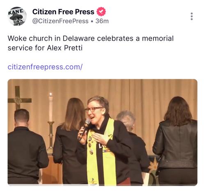Screen dimensions: 205x193
Task: Open the Citizen Free Press display name
Action: [x=63, y=12]
